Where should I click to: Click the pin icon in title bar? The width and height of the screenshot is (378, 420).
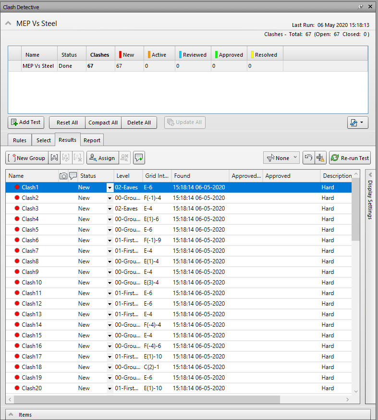tap(361, 7)
